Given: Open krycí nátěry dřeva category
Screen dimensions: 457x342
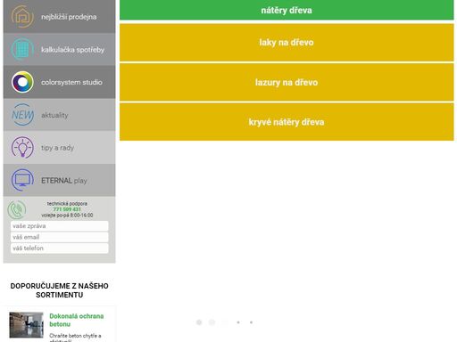Looking at the screenshot, I should (287, 122).
